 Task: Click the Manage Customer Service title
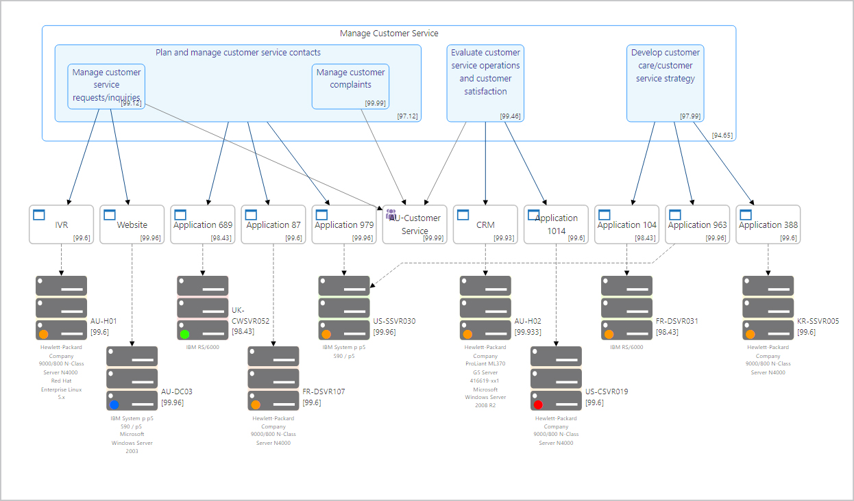click(x=389, y=34)
